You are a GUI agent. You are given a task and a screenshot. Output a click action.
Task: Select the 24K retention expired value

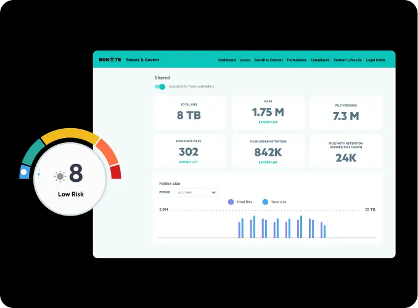click(x=346, y=158)
